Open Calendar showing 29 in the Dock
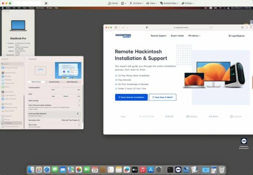Image resolution: width=253 pixels, height=175 pixels. tap(95, 170)
